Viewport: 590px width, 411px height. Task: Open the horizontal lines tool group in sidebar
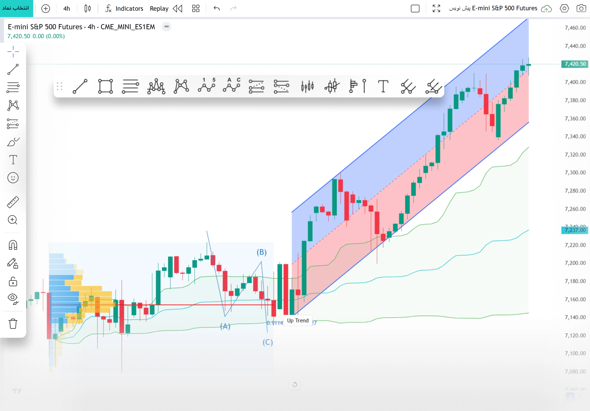13,88
